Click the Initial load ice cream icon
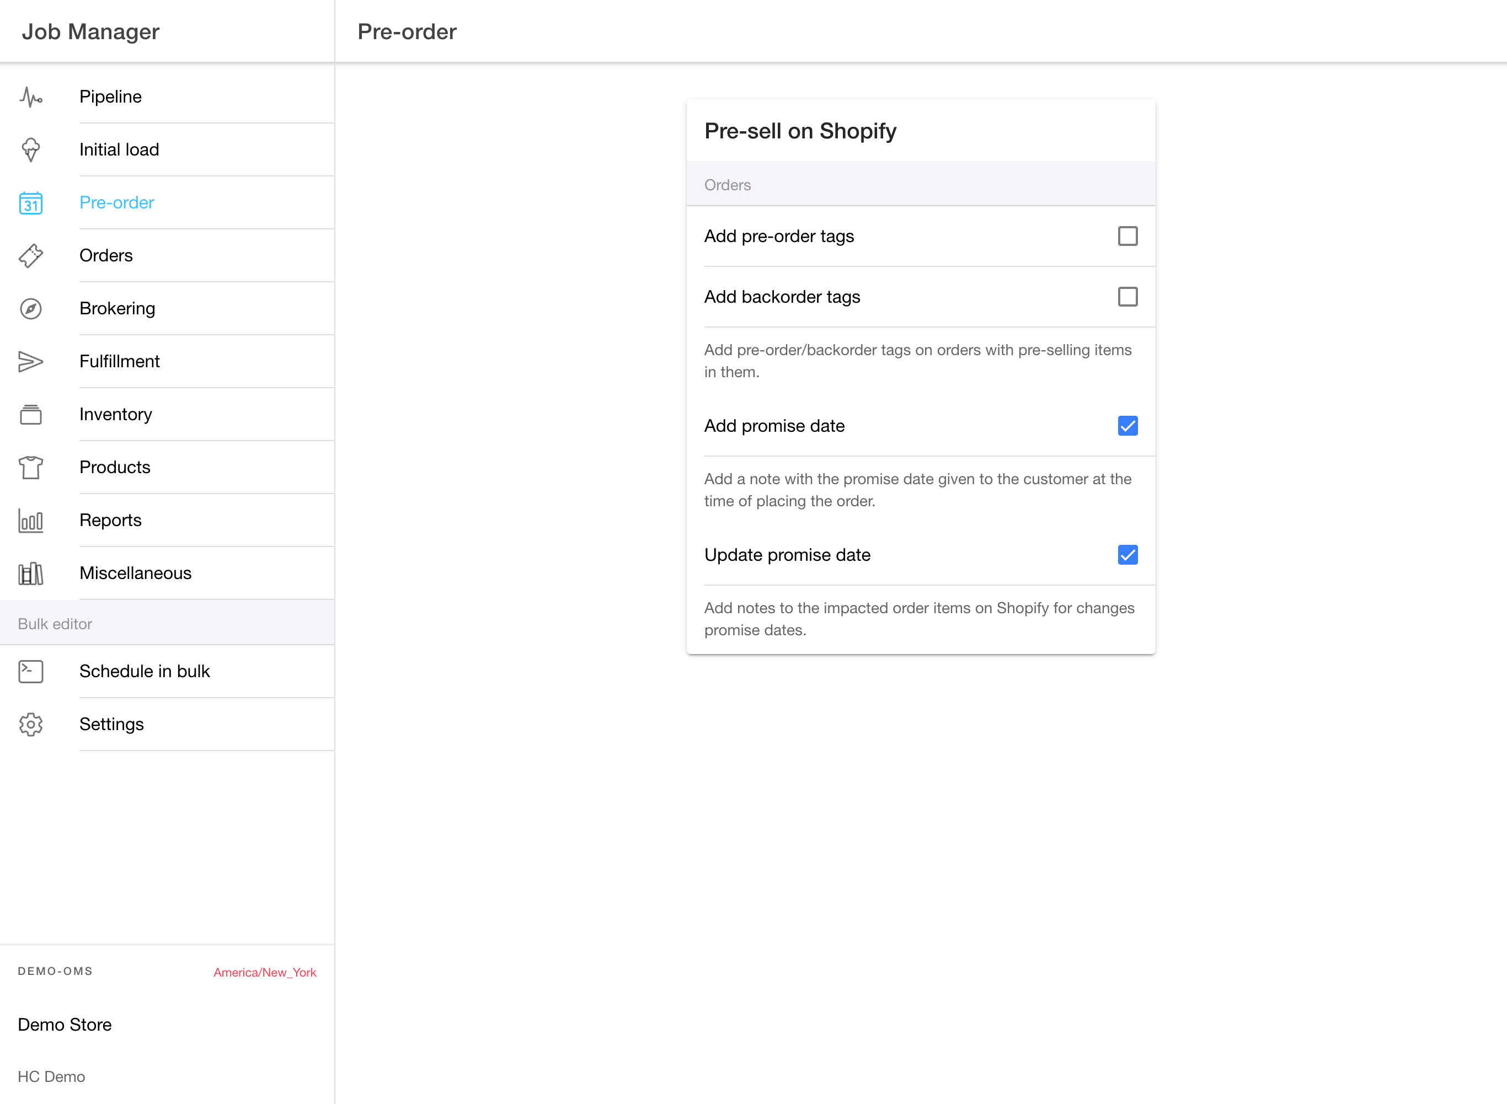1507x1104 pixels. [x=31, y=149]
